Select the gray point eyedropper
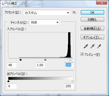 (x=92, y=46)
